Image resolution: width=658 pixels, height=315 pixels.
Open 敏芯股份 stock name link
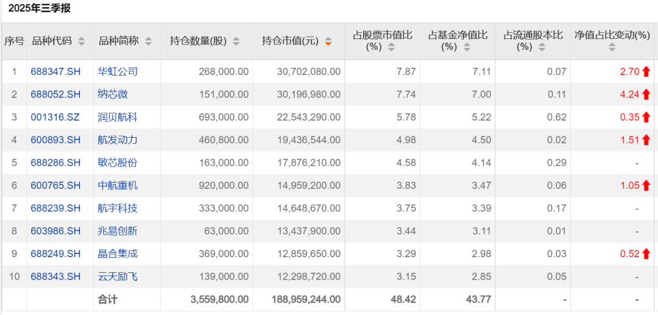118,163
